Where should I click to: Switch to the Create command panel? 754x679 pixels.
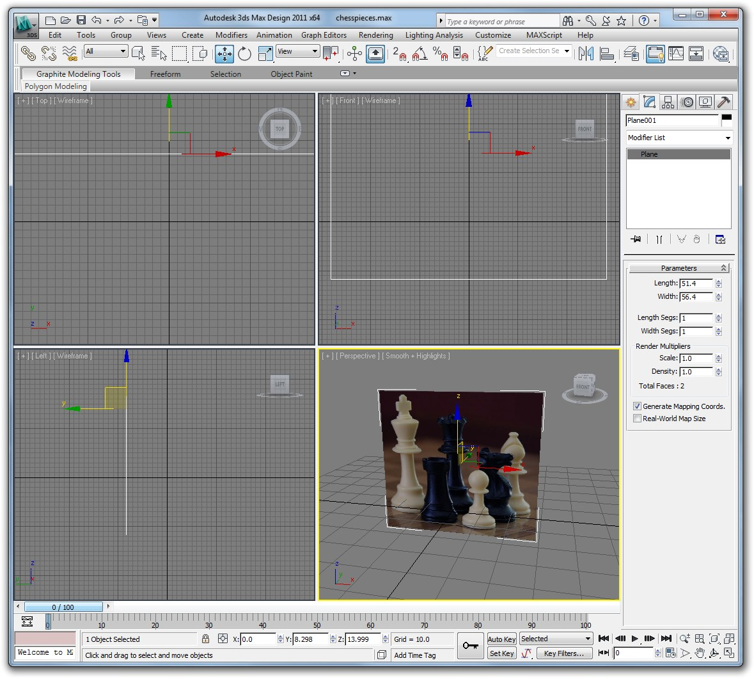631,102
